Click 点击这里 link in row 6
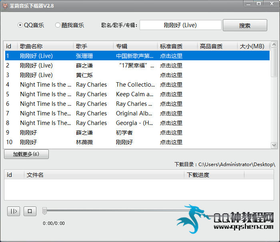The width and height of the screenshot is (280, 242). coord(171,104)
